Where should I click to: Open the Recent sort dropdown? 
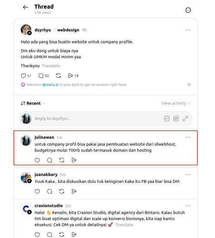point(33,103)
